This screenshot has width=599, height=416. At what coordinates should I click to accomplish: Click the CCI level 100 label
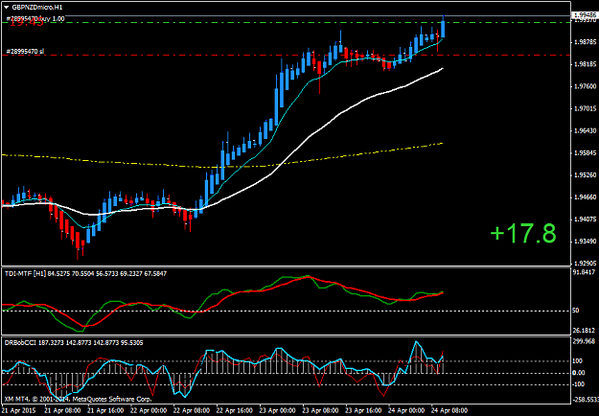pyautogui.click(x=577, y=361)
